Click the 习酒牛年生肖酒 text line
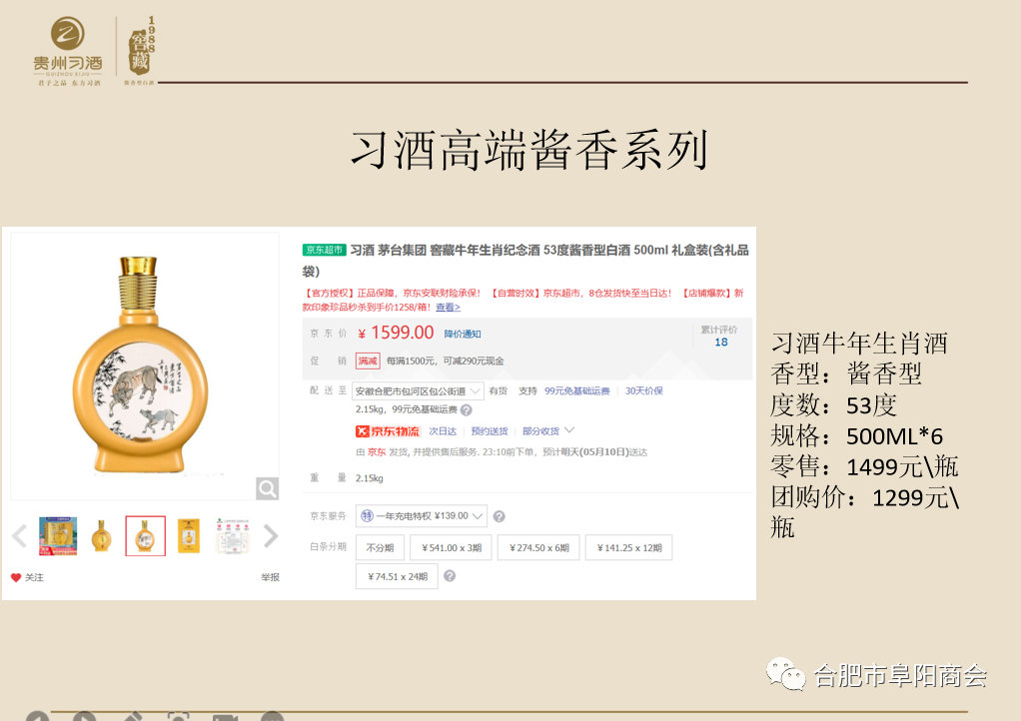 pos(859,344)
